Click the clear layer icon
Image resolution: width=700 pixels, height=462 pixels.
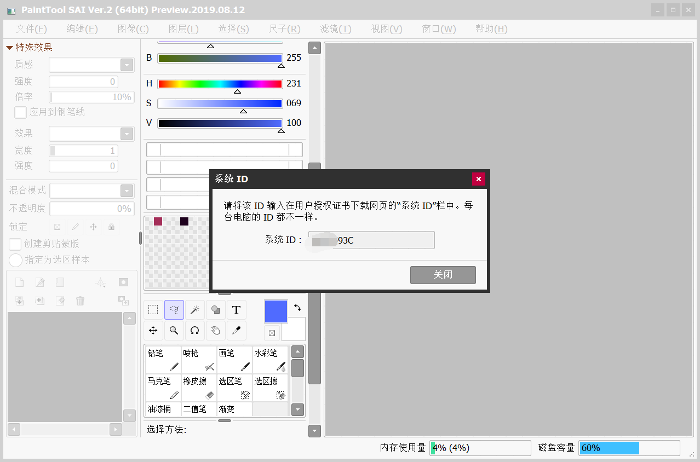(x=60, y=301)
